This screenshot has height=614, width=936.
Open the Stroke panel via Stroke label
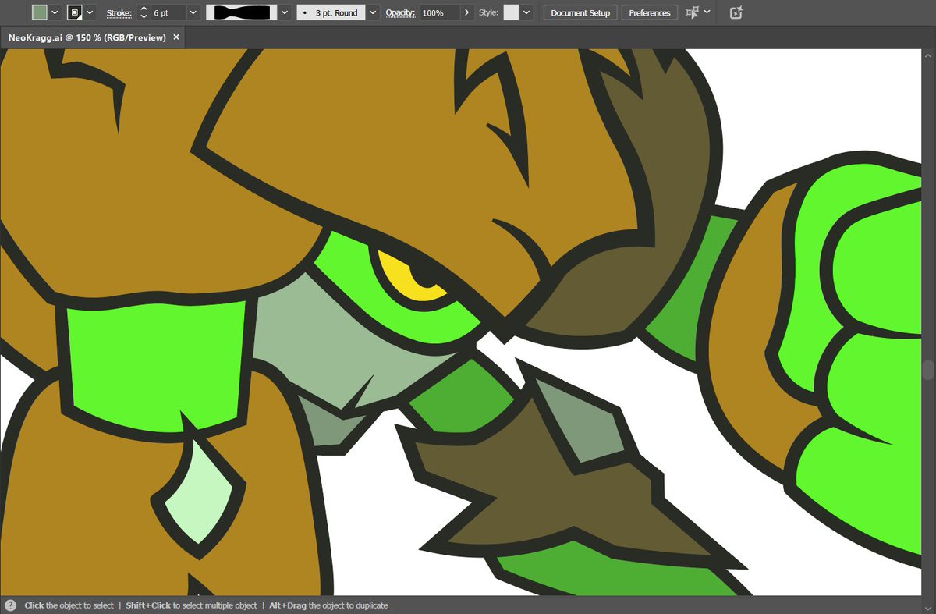119,13
